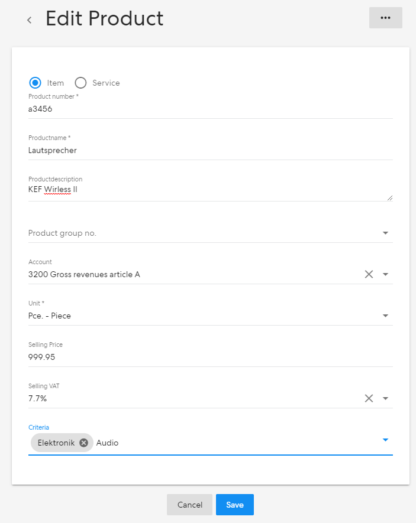This screenshot has height=523, width=416.
Task: Save the product changes
Action: coord(235,505)
